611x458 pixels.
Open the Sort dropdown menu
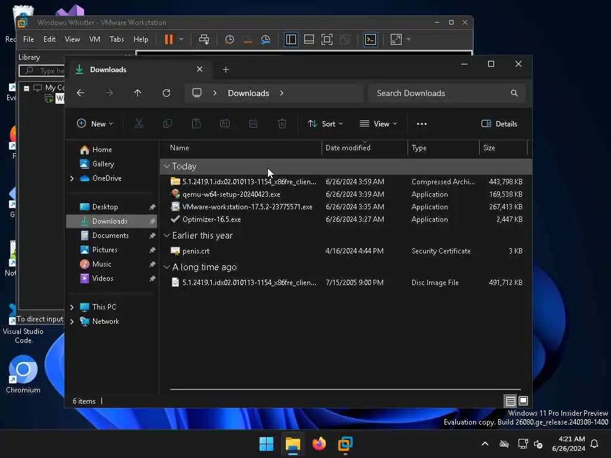(325, 124)
